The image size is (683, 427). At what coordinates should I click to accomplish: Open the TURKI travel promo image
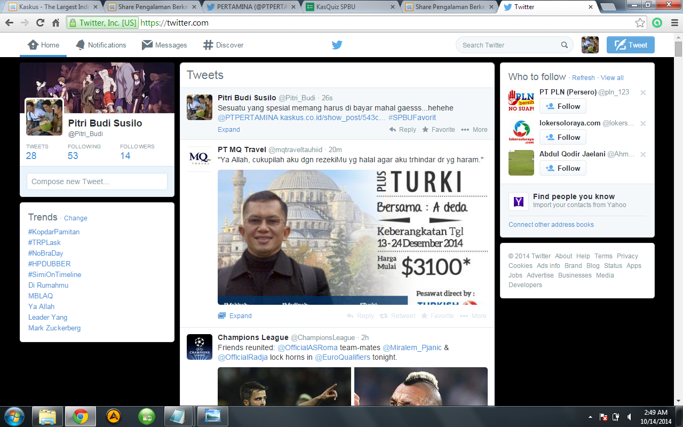click(353, 237)
